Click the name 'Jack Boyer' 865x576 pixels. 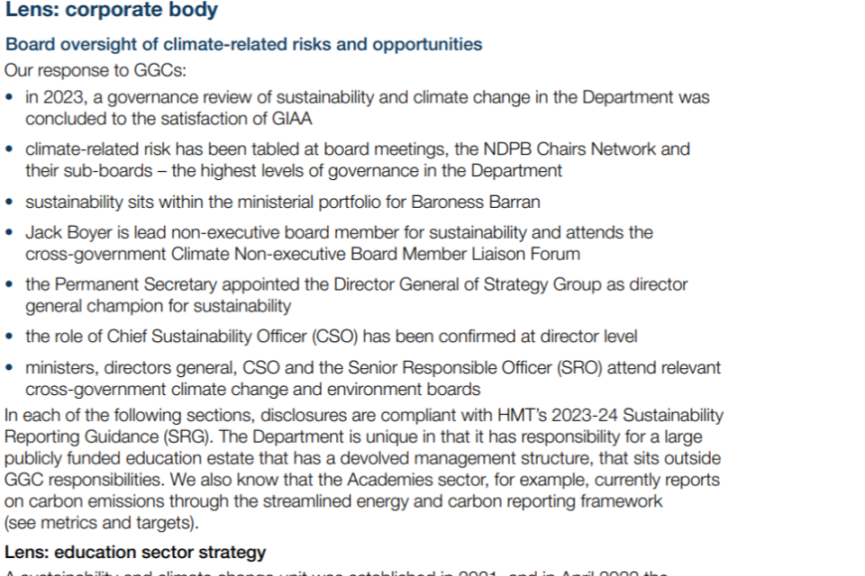67,232
